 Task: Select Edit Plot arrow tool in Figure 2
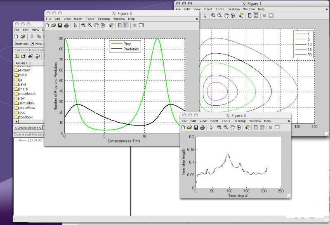[x=75, y=25]
